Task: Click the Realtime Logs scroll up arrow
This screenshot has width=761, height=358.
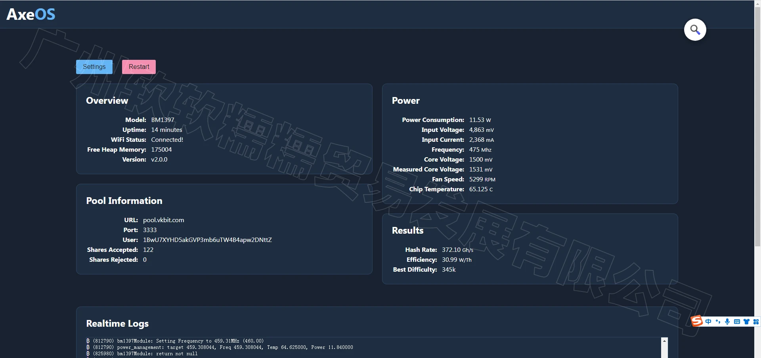Action: click(x=664, y=341)
